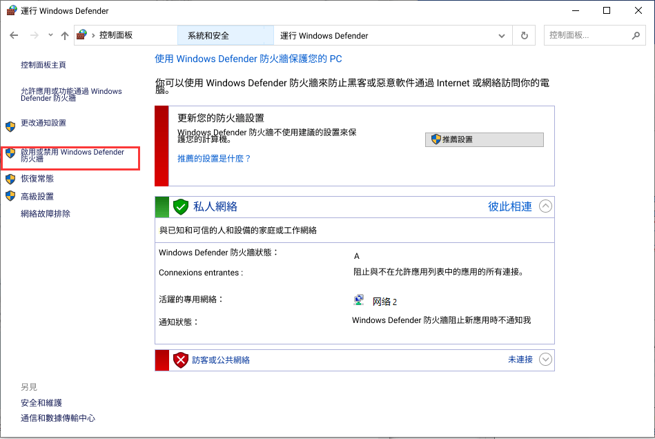The width and height of the screenshot is (655, 439).
Task: Select 運行 Windows Defender breadcrumb
Action: (324, 35)
